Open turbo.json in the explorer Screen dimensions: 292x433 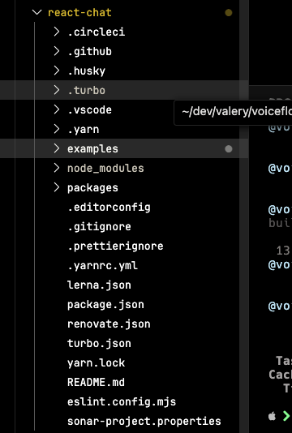pos(99,344)
